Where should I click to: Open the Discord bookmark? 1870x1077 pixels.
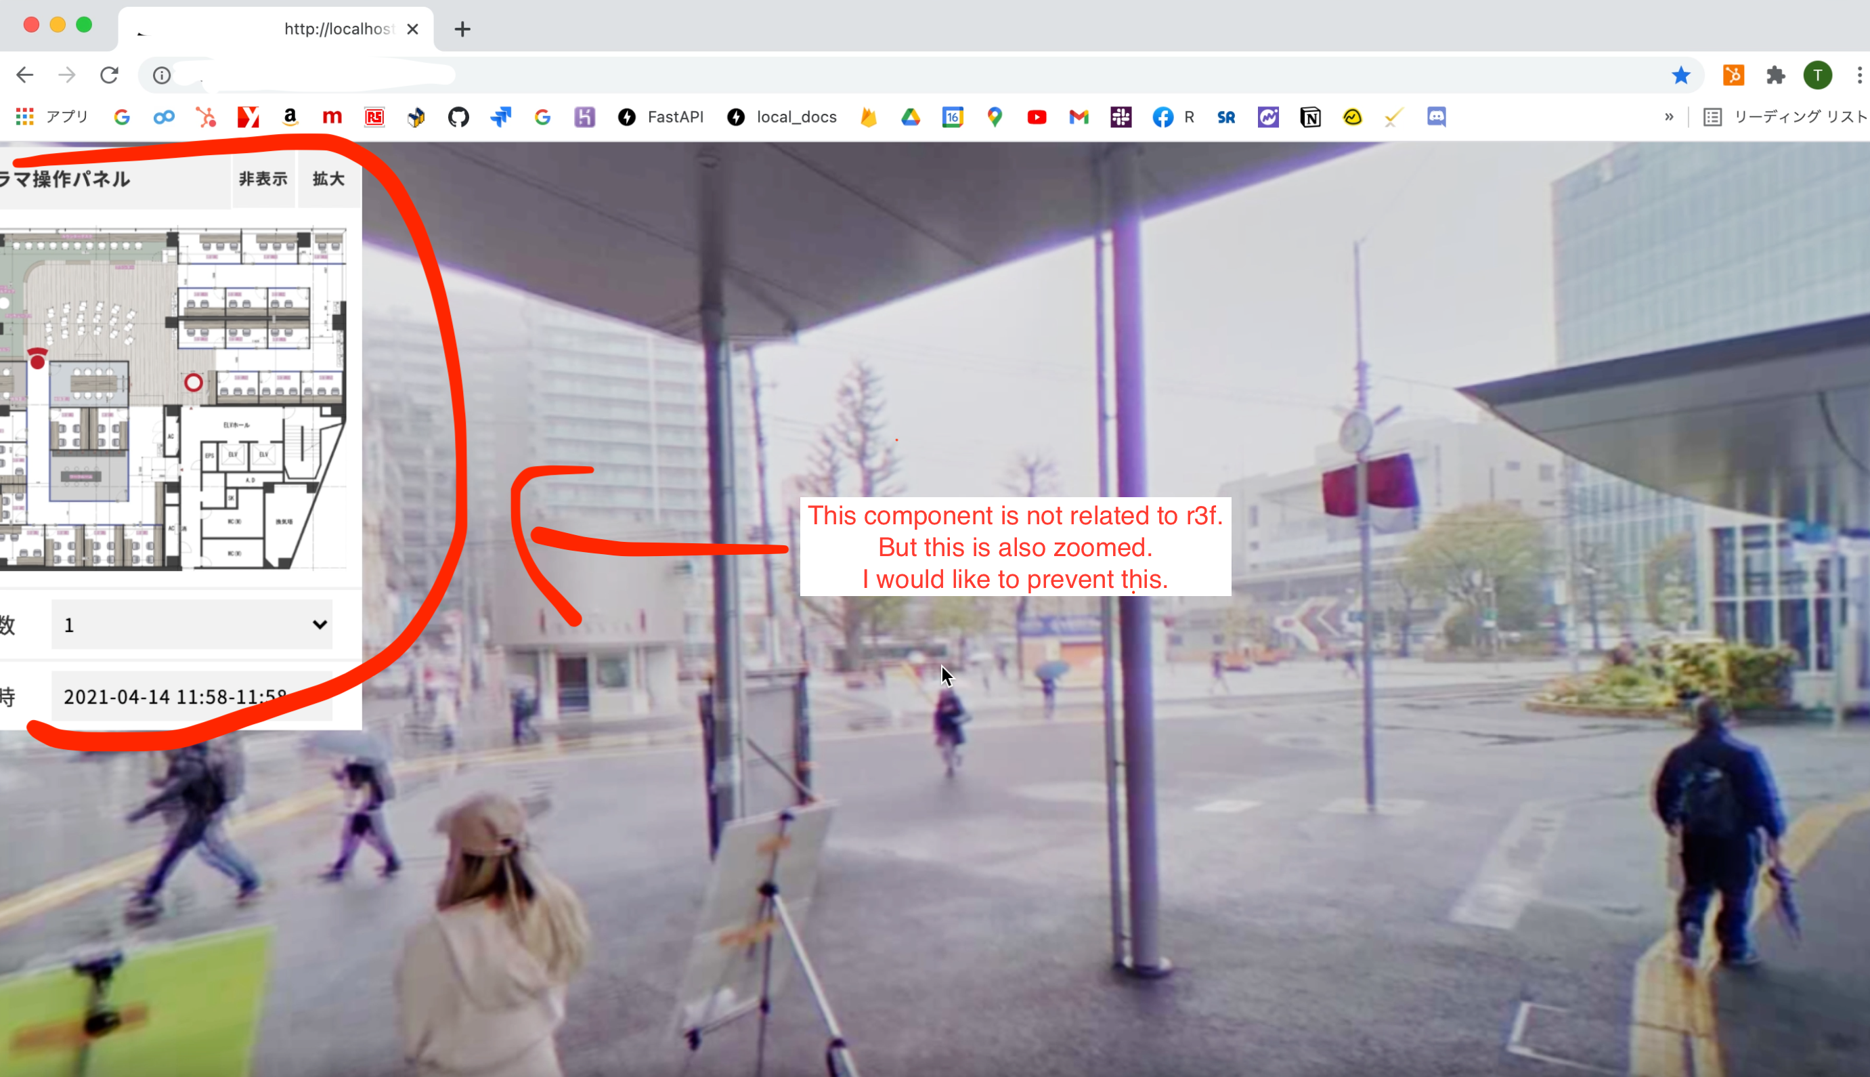coord(1436,117)
